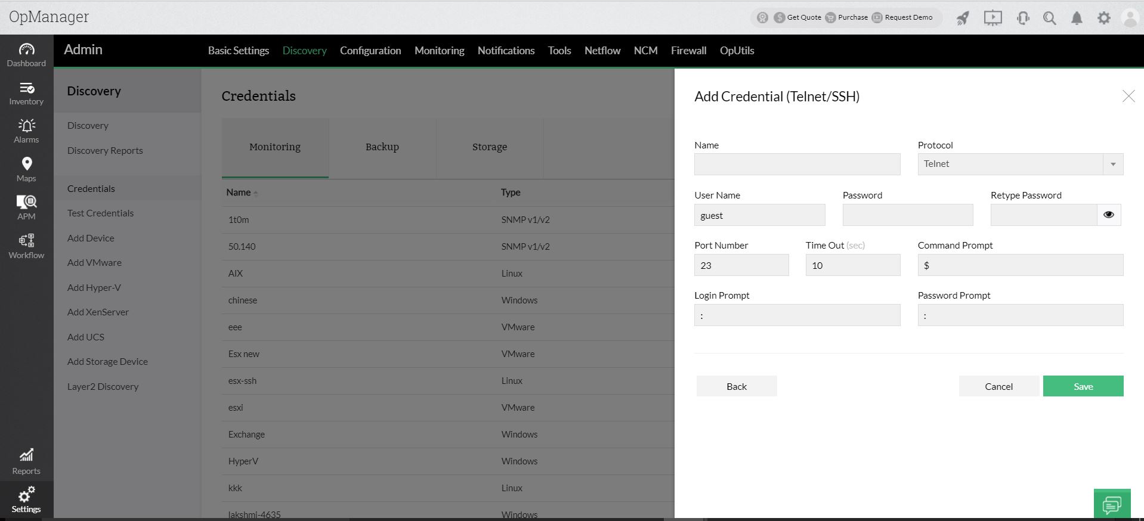Open the notifications bell icon
The image size is (1144, 521).
[1077, 18]
